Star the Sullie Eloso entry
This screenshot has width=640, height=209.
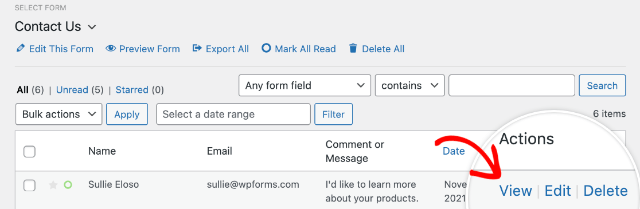pos(53,186)
